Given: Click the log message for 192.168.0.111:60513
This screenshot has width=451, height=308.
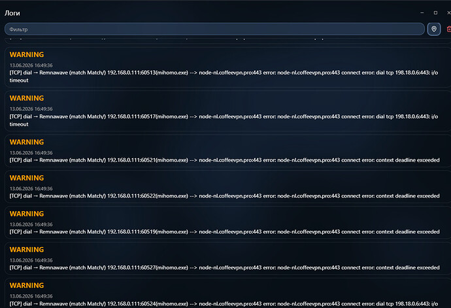Looking at the screenshot, I should pos(224,77).
